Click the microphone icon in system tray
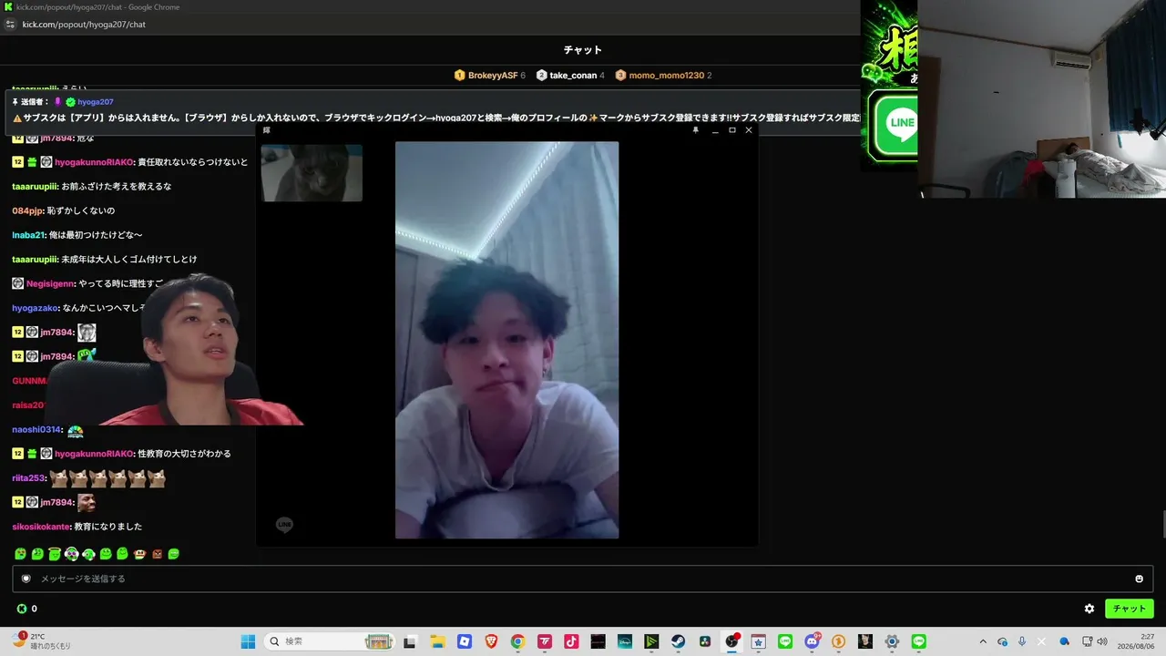This screenshot has width=1166, height=656. coord(1022,641)
